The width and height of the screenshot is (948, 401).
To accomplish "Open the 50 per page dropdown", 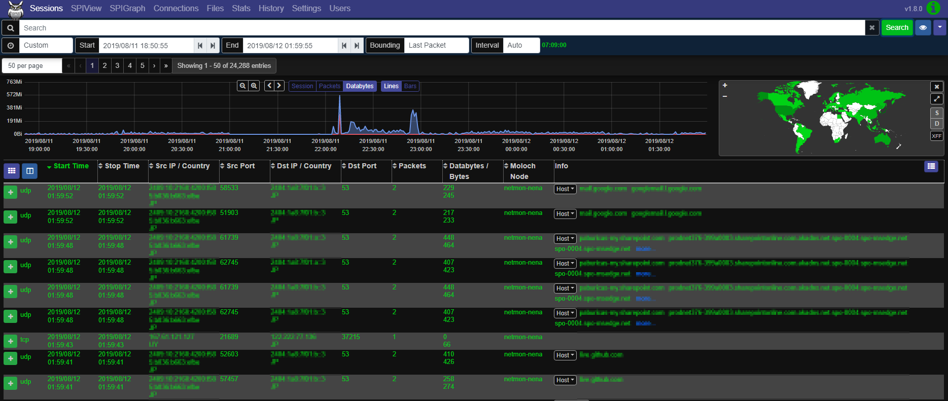I will coord(31,66).
